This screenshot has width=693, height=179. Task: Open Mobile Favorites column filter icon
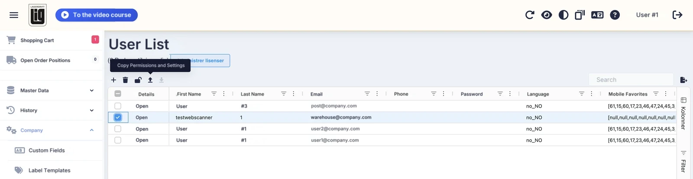pos(656,94)
